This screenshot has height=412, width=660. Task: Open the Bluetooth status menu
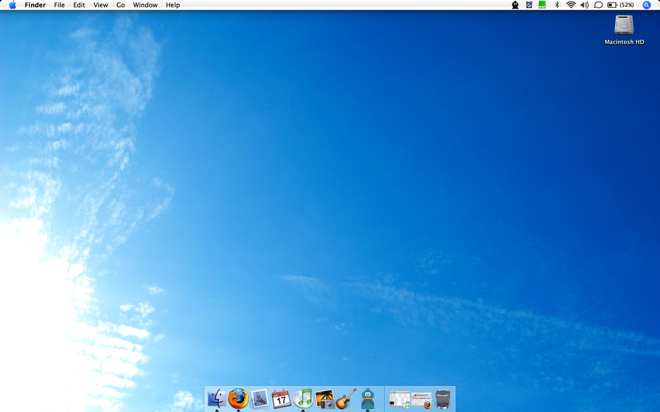coord(557,5)
